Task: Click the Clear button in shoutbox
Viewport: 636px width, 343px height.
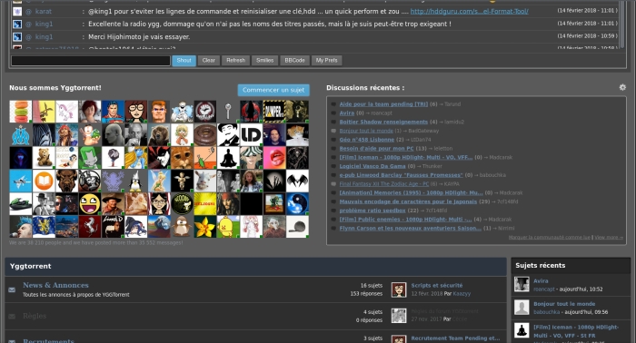Action: (x=208, y=60)
